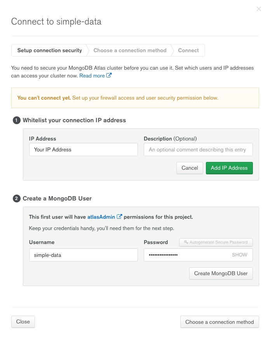The image size is (270, 339).
Task: Click Autogenerate Secure Password
Action: (216, 242)
